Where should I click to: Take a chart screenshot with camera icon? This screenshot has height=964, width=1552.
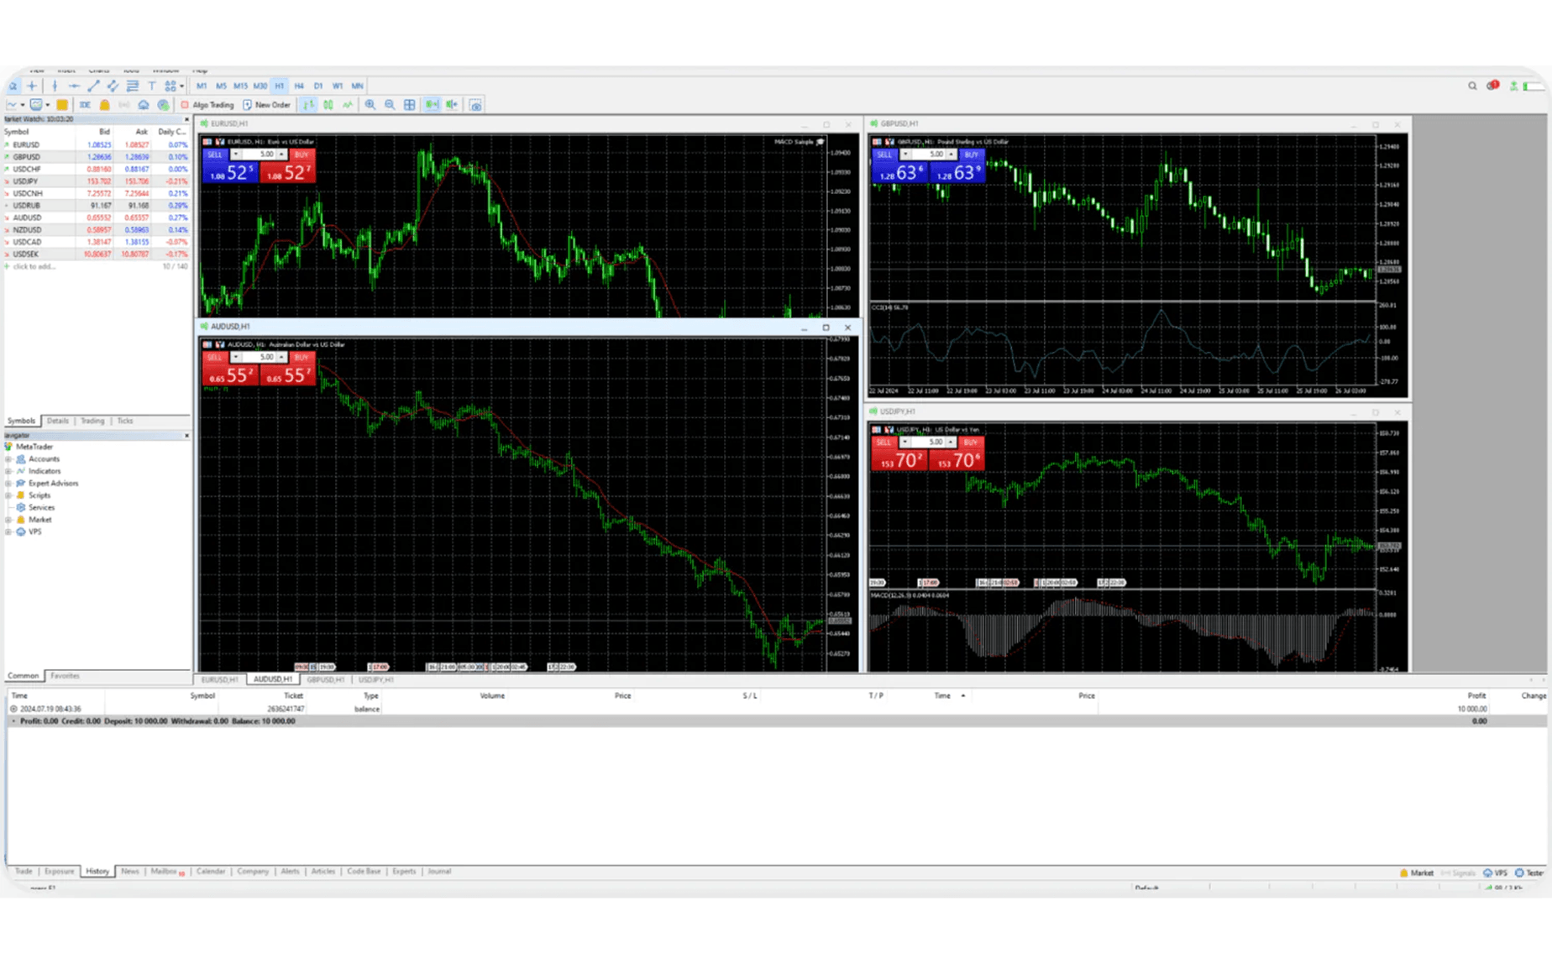tap(475, 105)
